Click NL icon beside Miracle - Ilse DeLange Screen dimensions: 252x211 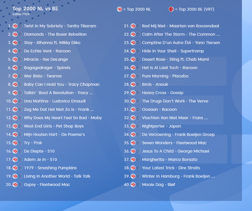[15, 59]
